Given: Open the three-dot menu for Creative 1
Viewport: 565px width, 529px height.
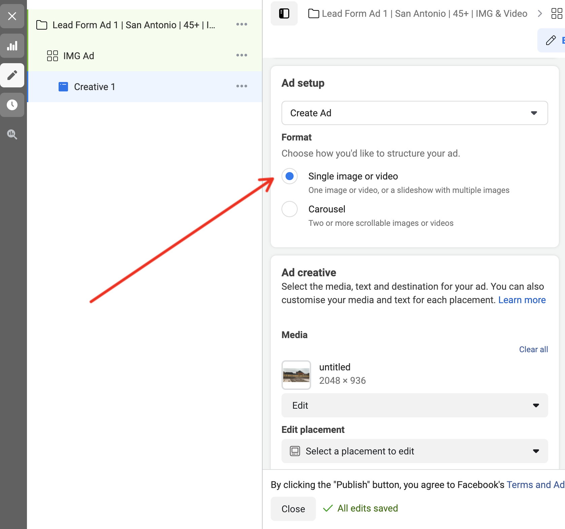Looking at the screenshot, I should click(242, 86).
